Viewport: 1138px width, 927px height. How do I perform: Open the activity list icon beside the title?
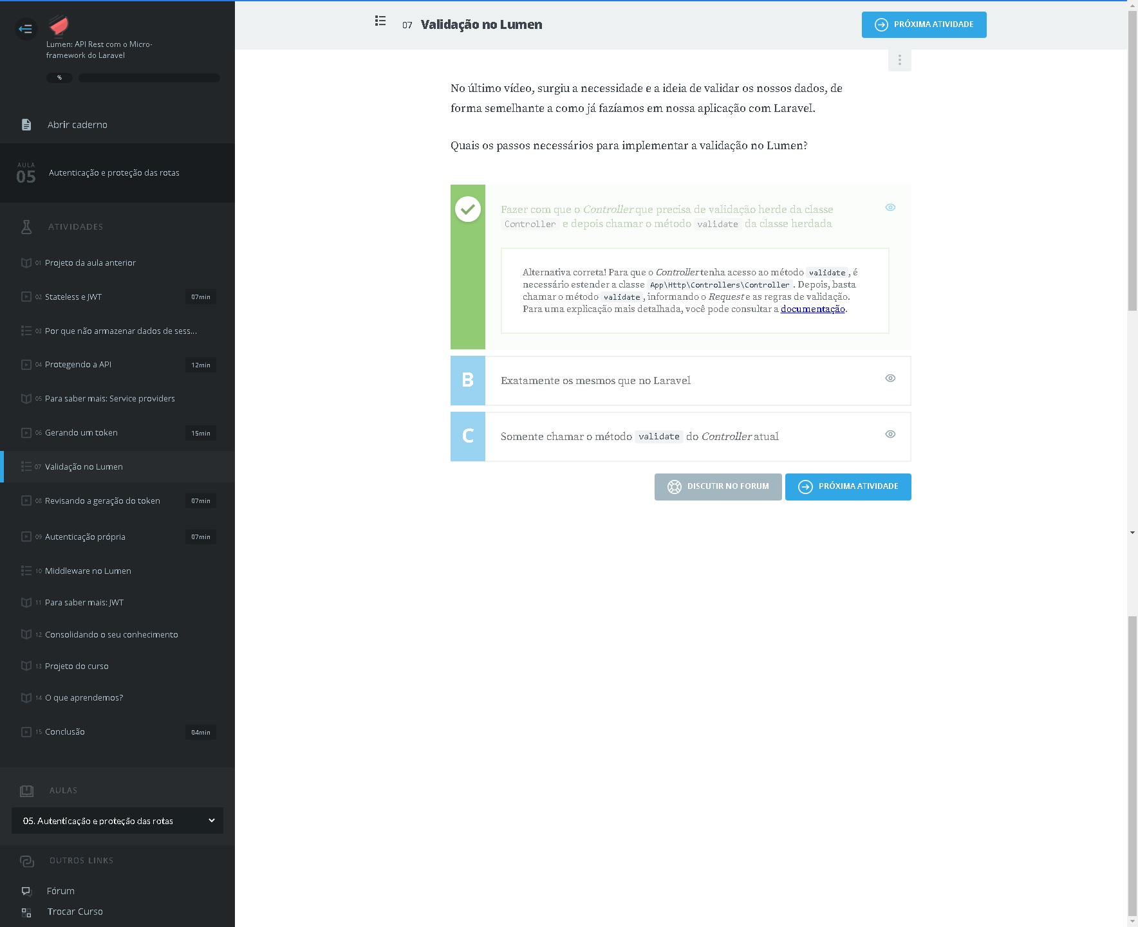click(x=380, y=21)
